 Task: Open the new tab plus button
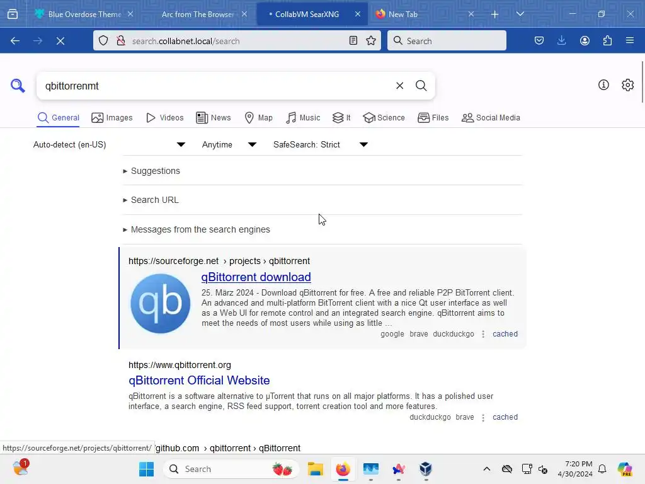[x=495, y=14]
